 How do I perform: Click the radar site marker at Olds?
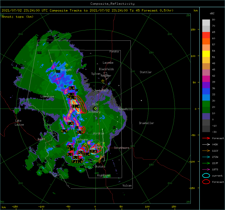[x=95, y=109]
